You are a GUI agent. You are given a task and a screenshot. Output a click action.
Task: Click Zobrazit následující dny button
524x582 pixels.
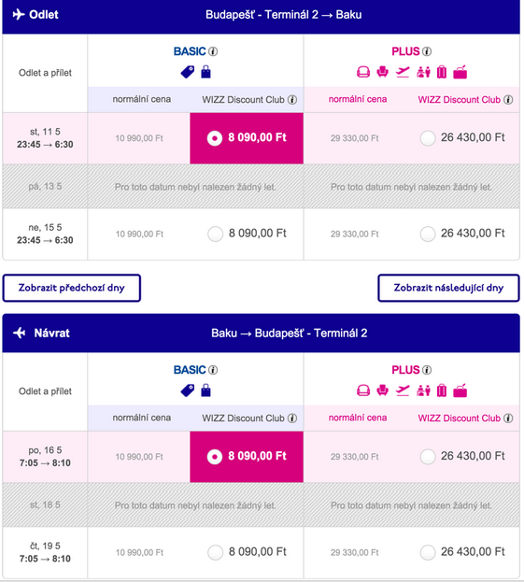pos(448,288)
